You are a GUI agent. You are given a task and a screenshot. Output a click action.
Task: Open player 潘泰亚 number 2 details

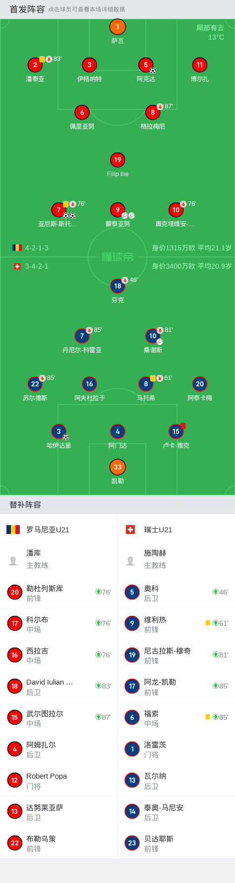35,65
